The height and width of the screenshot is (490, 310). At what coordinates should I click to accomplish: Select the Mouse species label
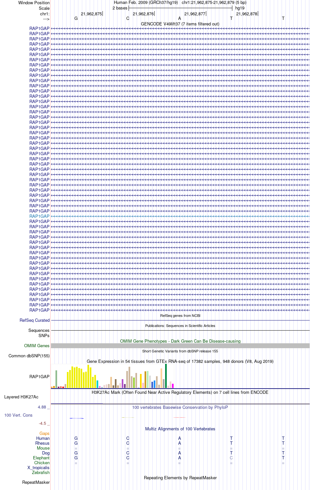click(43, 448)
